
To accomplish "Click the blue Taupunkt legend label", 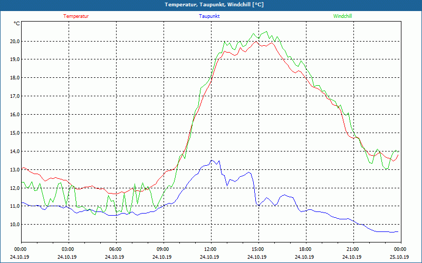I will tap(209, 16).
